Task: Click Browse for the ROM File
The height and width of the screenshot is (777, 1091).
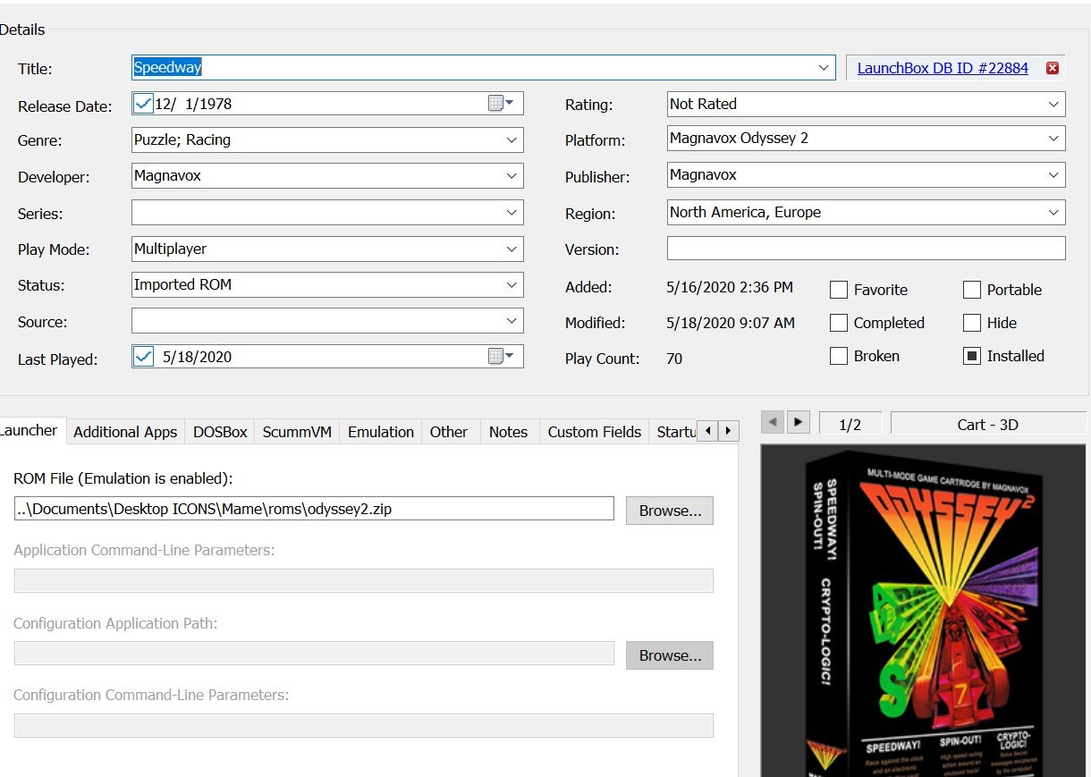Action: 670,511
